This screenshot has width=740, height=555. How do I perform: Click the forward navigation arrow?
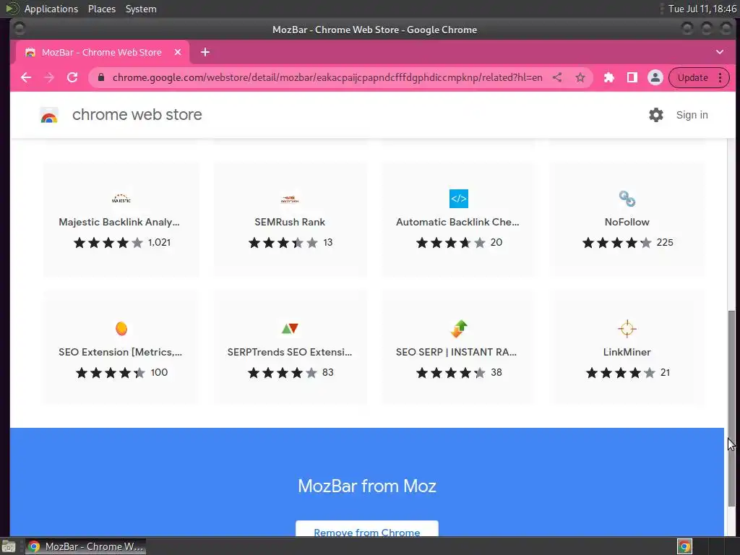point(49,77)
